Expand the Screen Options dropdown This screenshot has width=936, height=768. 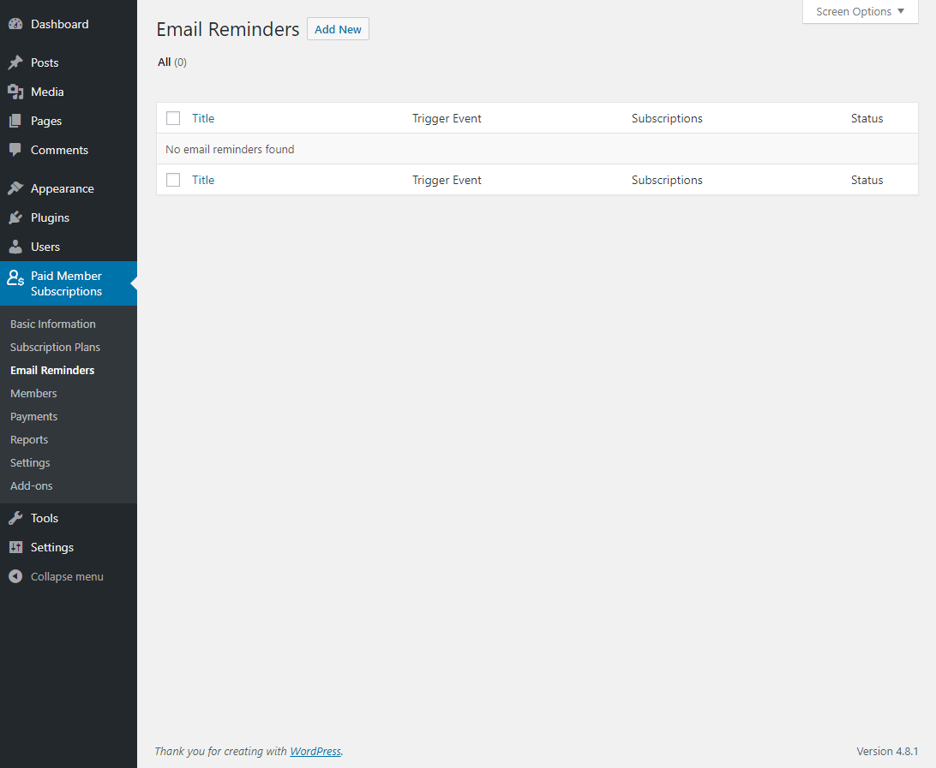pyautogui.click(x=861, y=12)
